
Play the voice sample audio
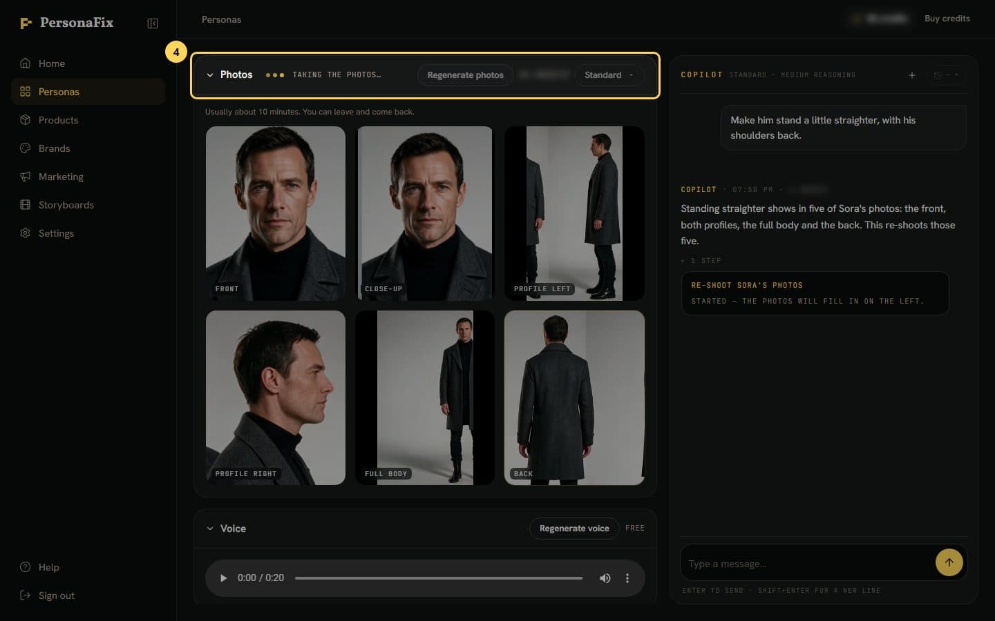[x=223, y=578]
